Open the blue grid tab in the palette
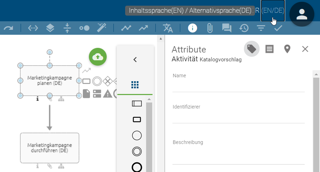The width and height of the screenshot is (320, 172). (135, 85)
